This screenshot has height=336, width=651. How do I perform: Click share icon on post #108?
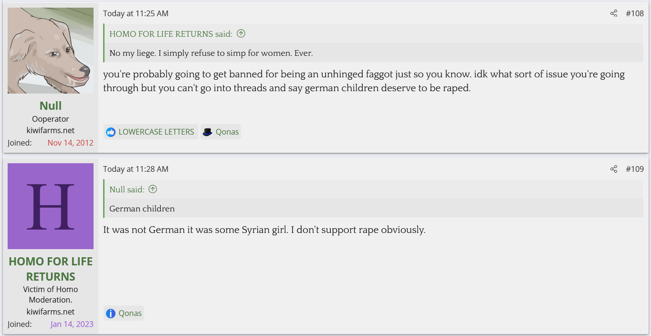click(614, 13)
